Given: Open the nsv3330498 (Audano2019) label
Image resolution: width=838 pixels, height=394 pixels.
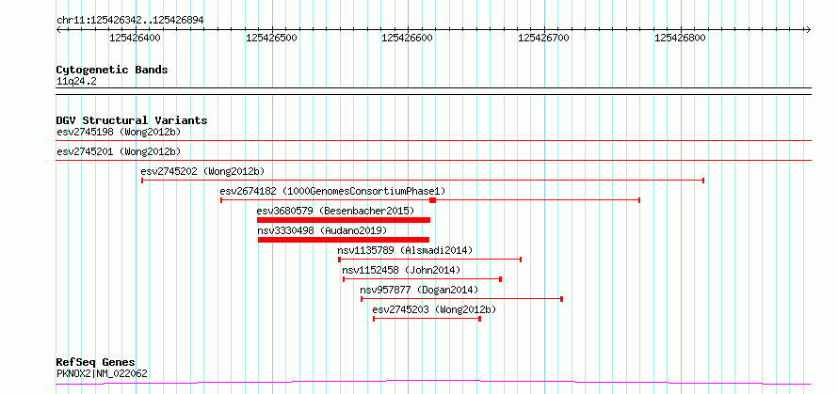Looking at the screenshot, I should [x=322, y=230].
